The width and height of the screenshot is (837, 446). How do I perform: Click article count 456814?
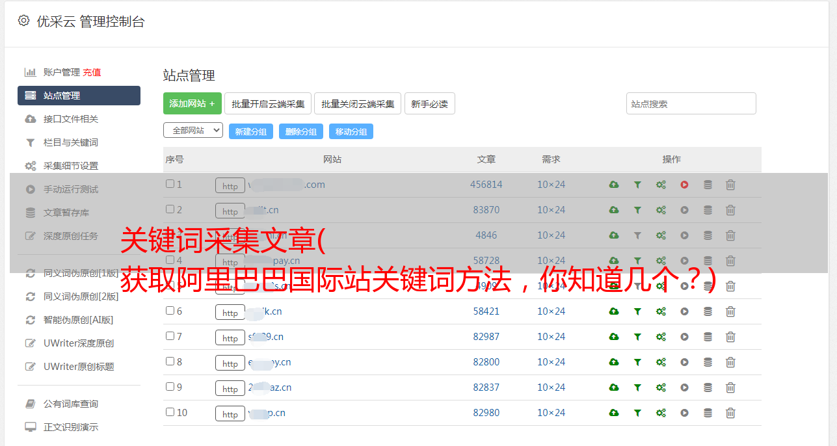coord(486,185)
